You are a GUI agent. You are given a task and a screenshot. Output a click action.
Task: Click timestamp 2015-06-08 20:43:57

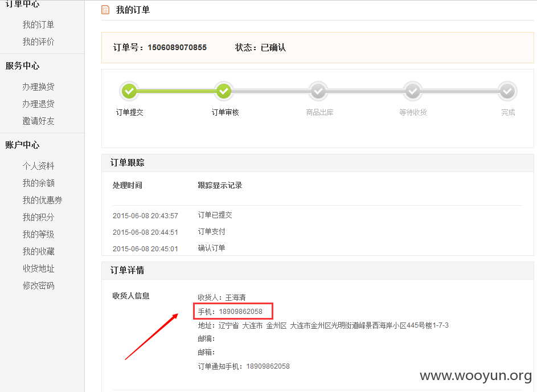145,216
